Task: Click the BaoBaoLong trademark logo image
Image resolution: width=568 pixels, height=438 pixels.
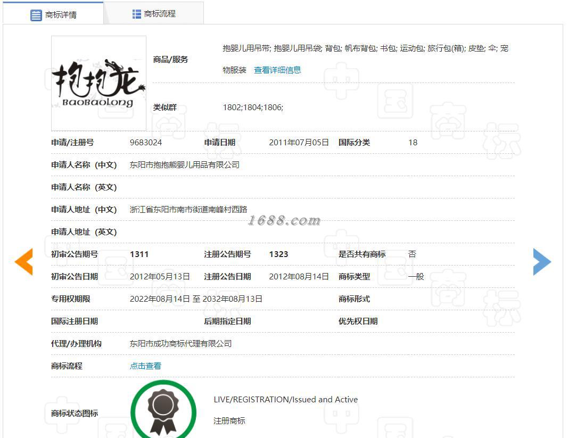Action: click(98, 83)
